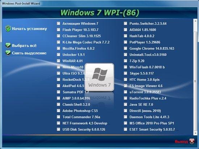The height and width of the screenshot is (149, 199).
Task: Click the vertical scrollbar thumb
Action: tap(195, 81)
